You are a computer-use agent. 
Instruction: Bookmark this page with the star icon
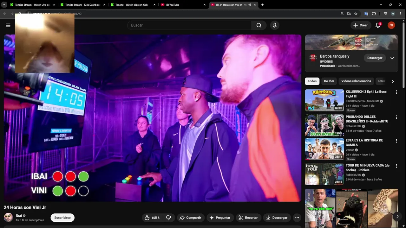point(356,14)
